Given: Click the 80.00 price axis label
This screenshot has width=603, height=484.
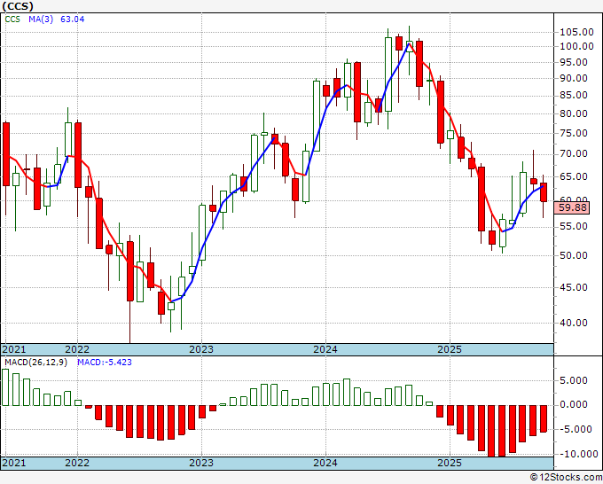Looking at the screenshot, I should 574,113.
